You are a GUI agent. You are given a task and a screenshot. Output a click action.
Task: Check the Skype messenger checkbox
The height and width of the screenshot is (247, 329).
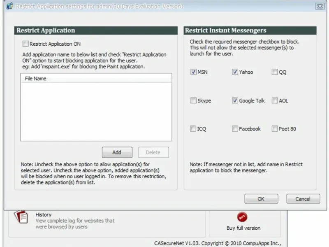(193, 100)
